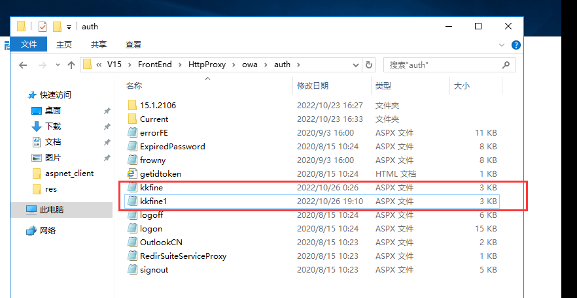Refresh the auth folder view
The height and width of the screenshot is (298, 577).
point(369,65)
